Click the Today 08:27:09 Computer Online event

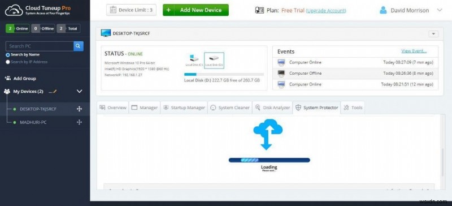[x=355, y=62]
